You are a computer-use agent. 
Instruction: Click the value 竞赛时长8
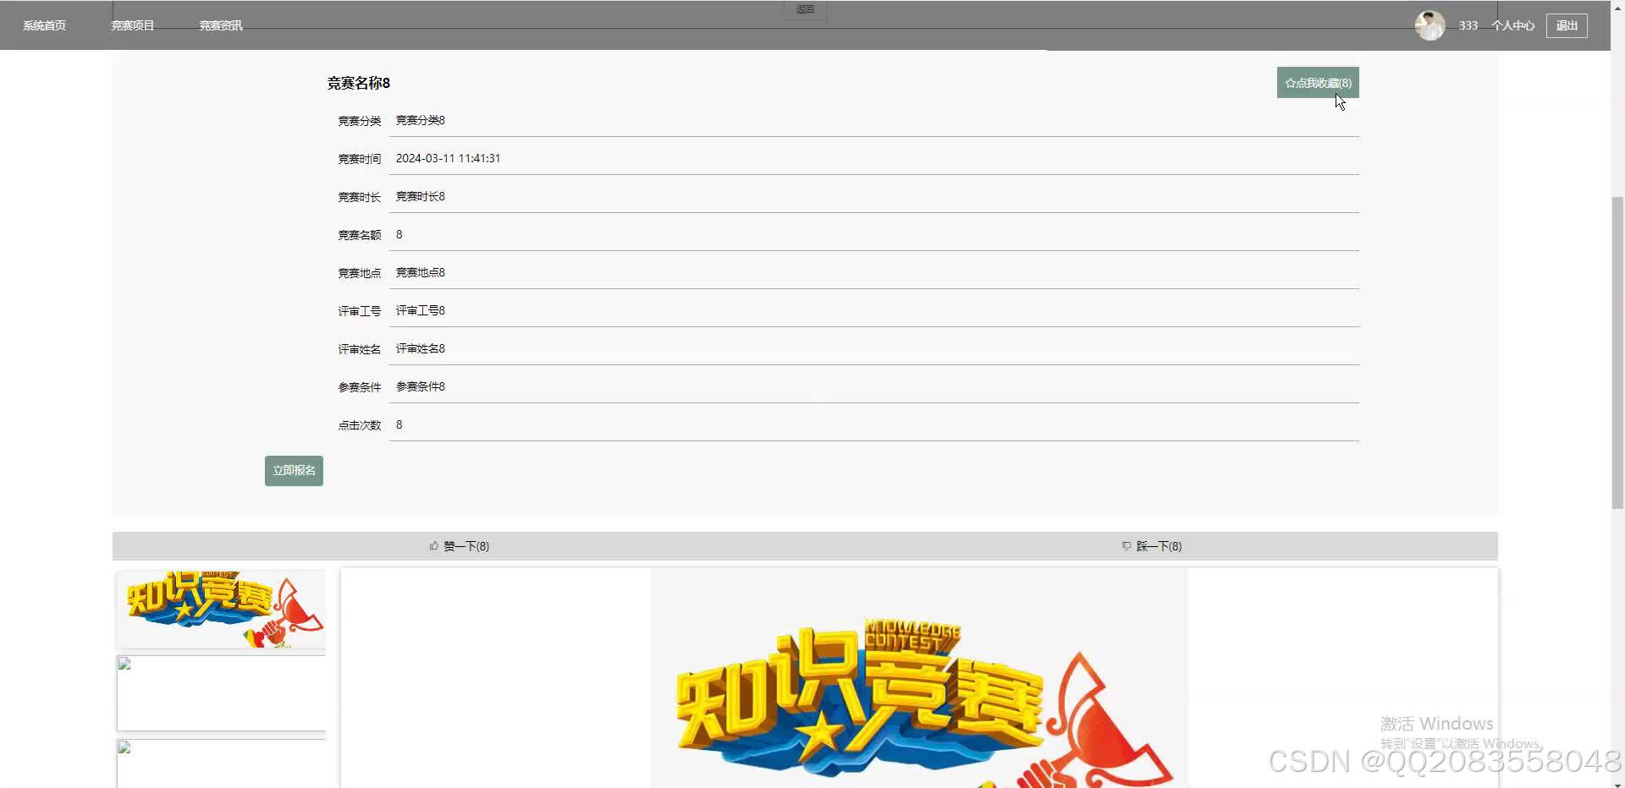(421, 196)
